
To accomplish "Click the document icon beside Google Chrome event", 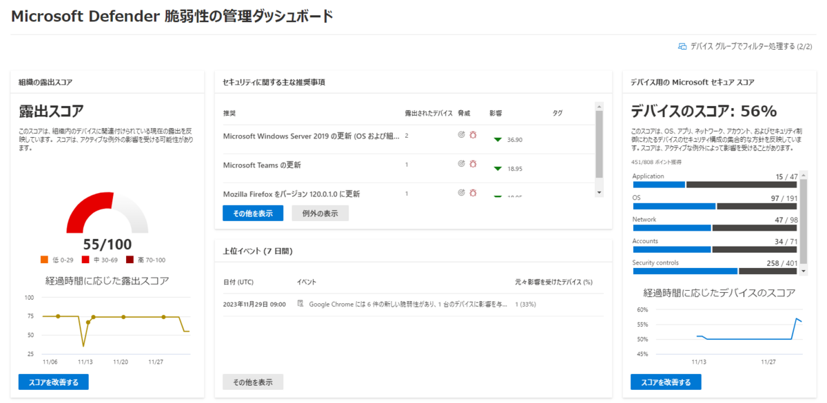I will click(300, 304).
